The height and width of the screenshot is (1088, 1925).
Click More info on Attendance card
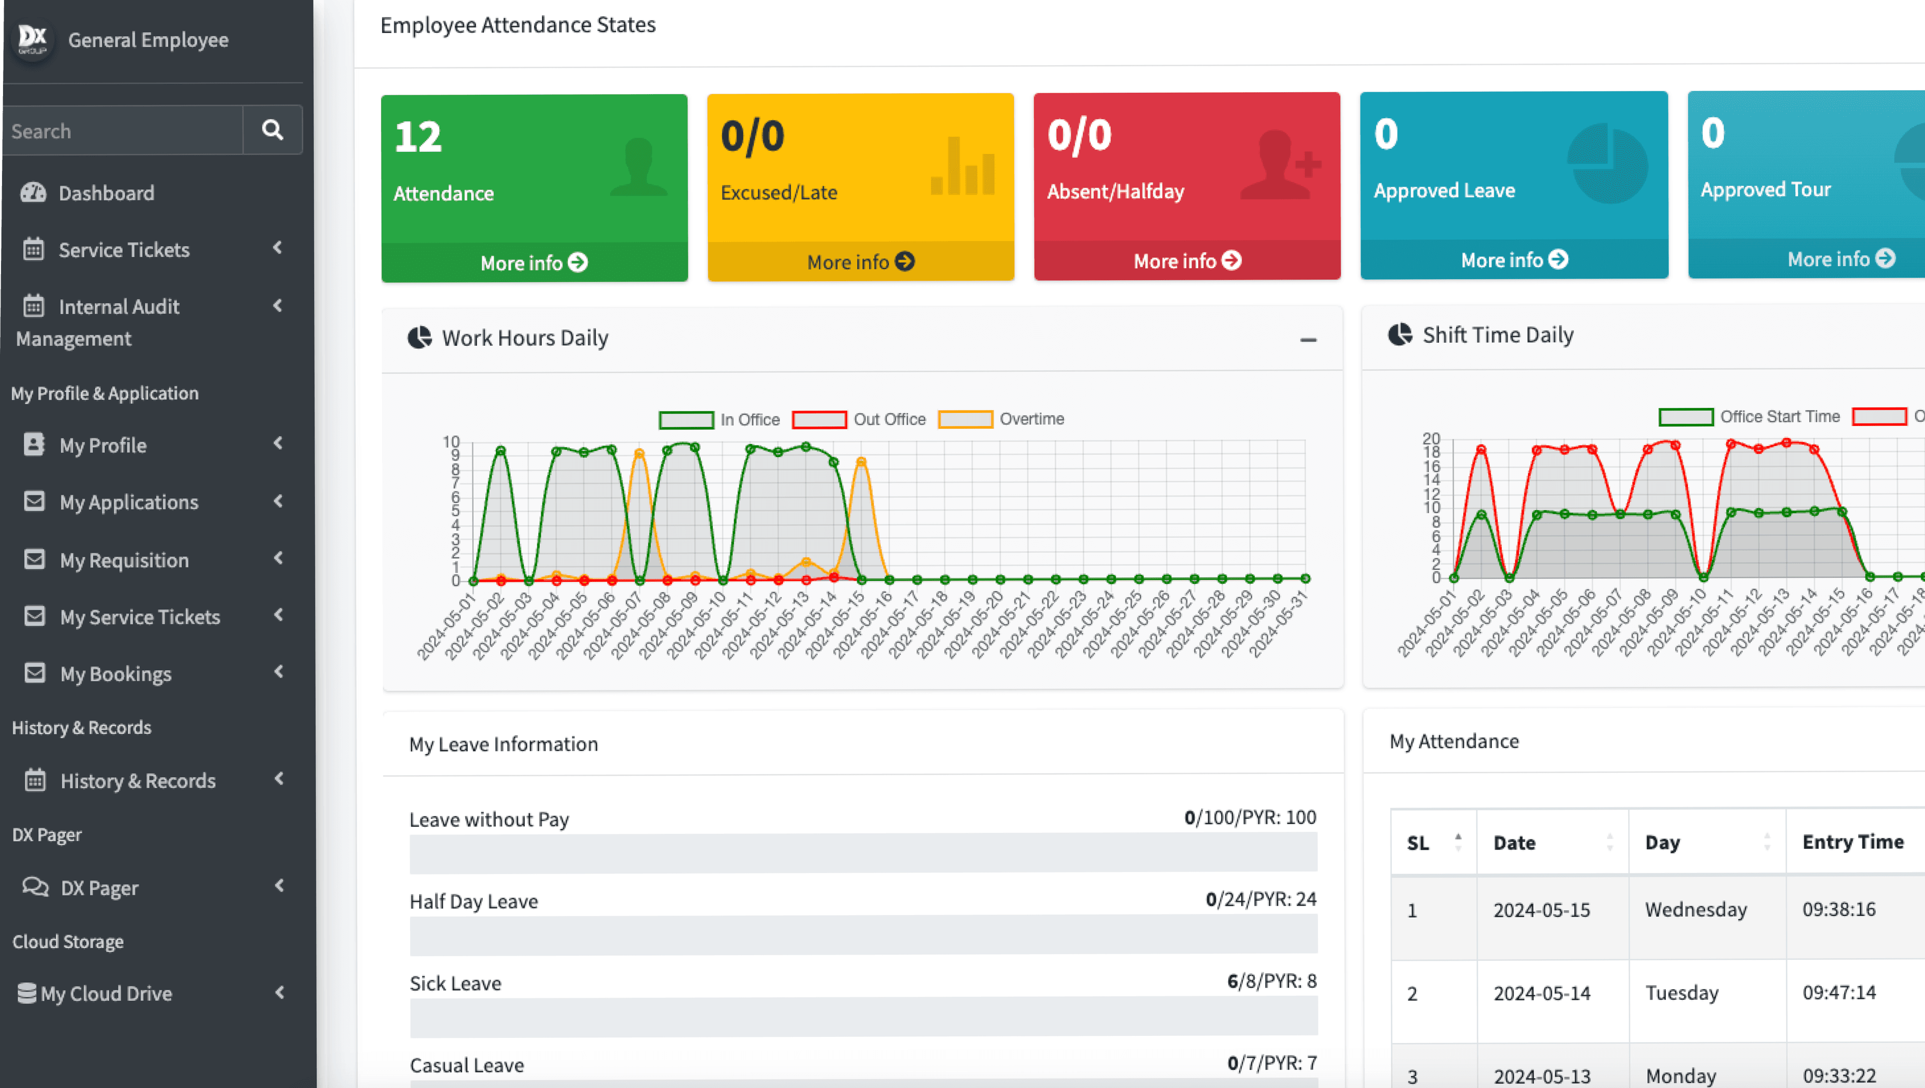pyautogui.click(x=533, y=263)
